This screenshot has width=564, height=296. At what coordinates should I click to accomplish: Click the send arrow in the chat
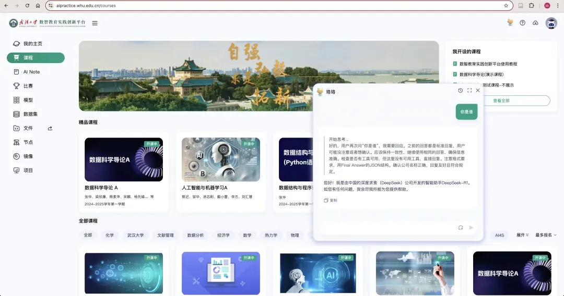[x=471, y=228]
